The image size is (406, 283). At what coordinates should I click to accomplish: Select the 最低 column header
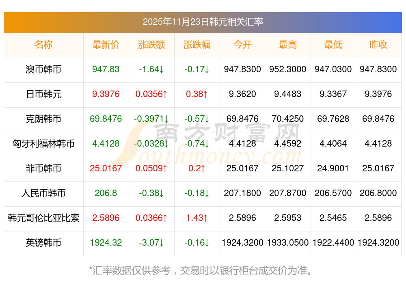click(x=333, y=45)
